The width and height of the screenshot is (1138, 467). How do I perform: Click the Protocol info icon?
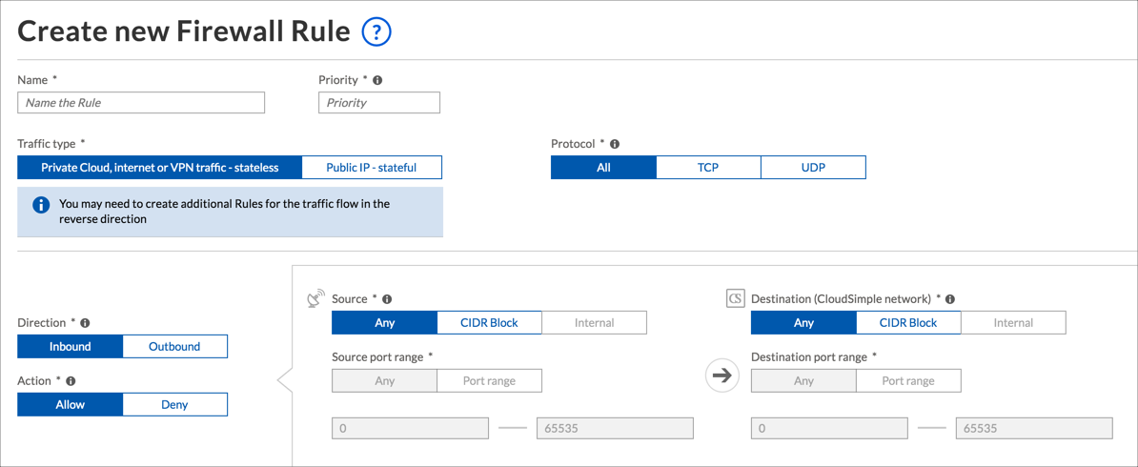tap(615, 144)
